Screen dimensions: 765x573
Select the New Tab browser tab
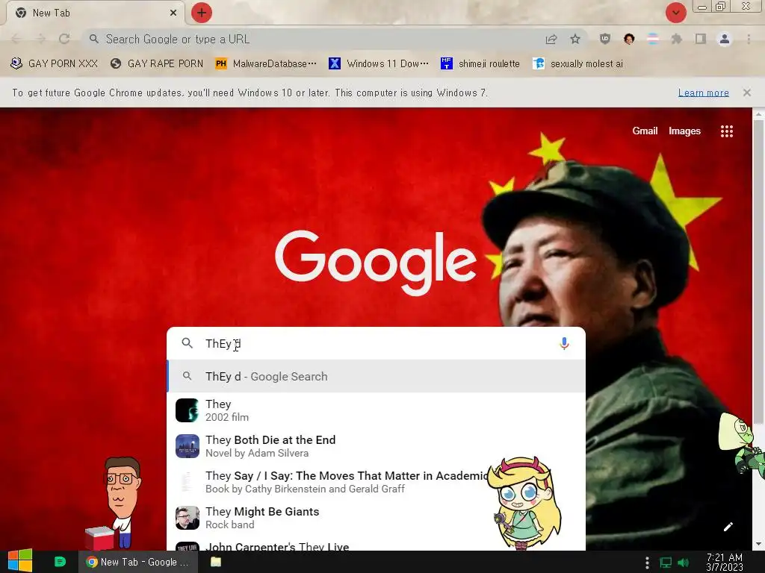pos(95,13)
